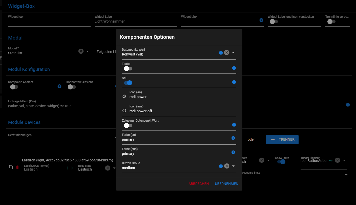Image resolution: width=356 pixels, height=205 pixels.
Task: Open the Secondary State dropdown
Action: click(x=346, y=175)
